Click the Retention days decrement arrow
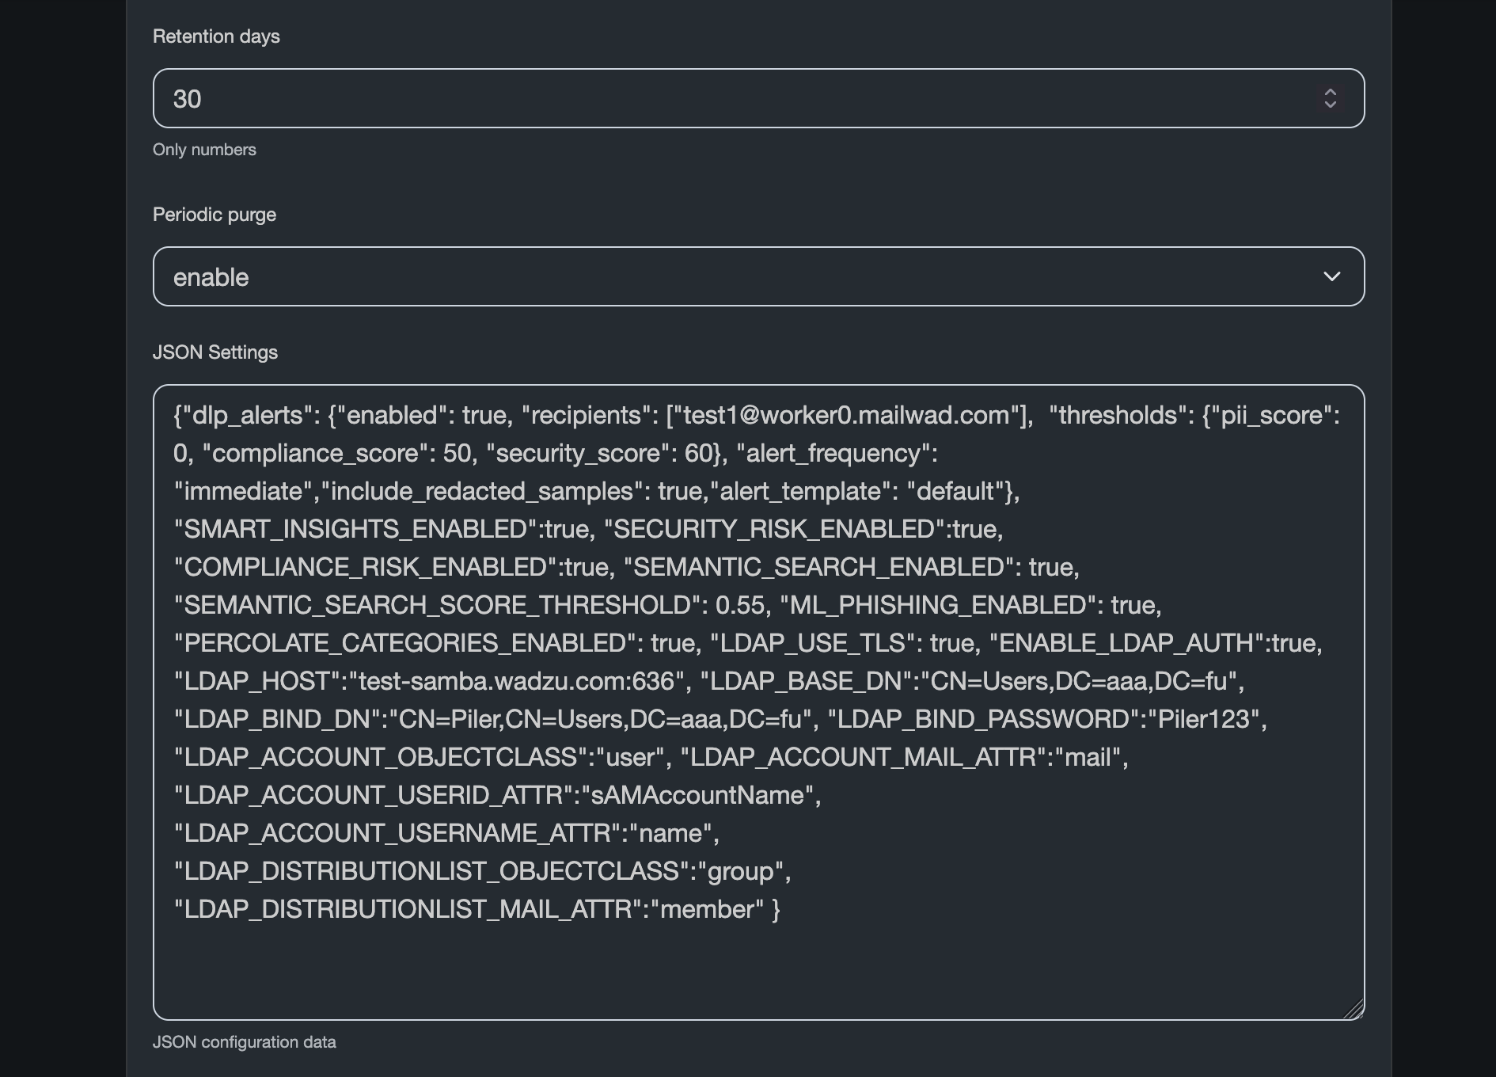1496x1077 pixels. coord(1330,105)
